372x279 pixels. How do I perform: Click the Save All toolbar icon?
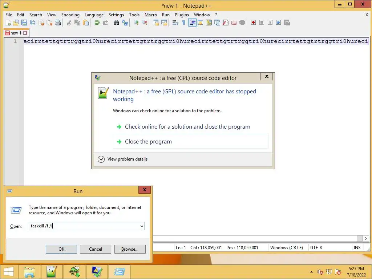pyautogui.click(x=33, y=23)
